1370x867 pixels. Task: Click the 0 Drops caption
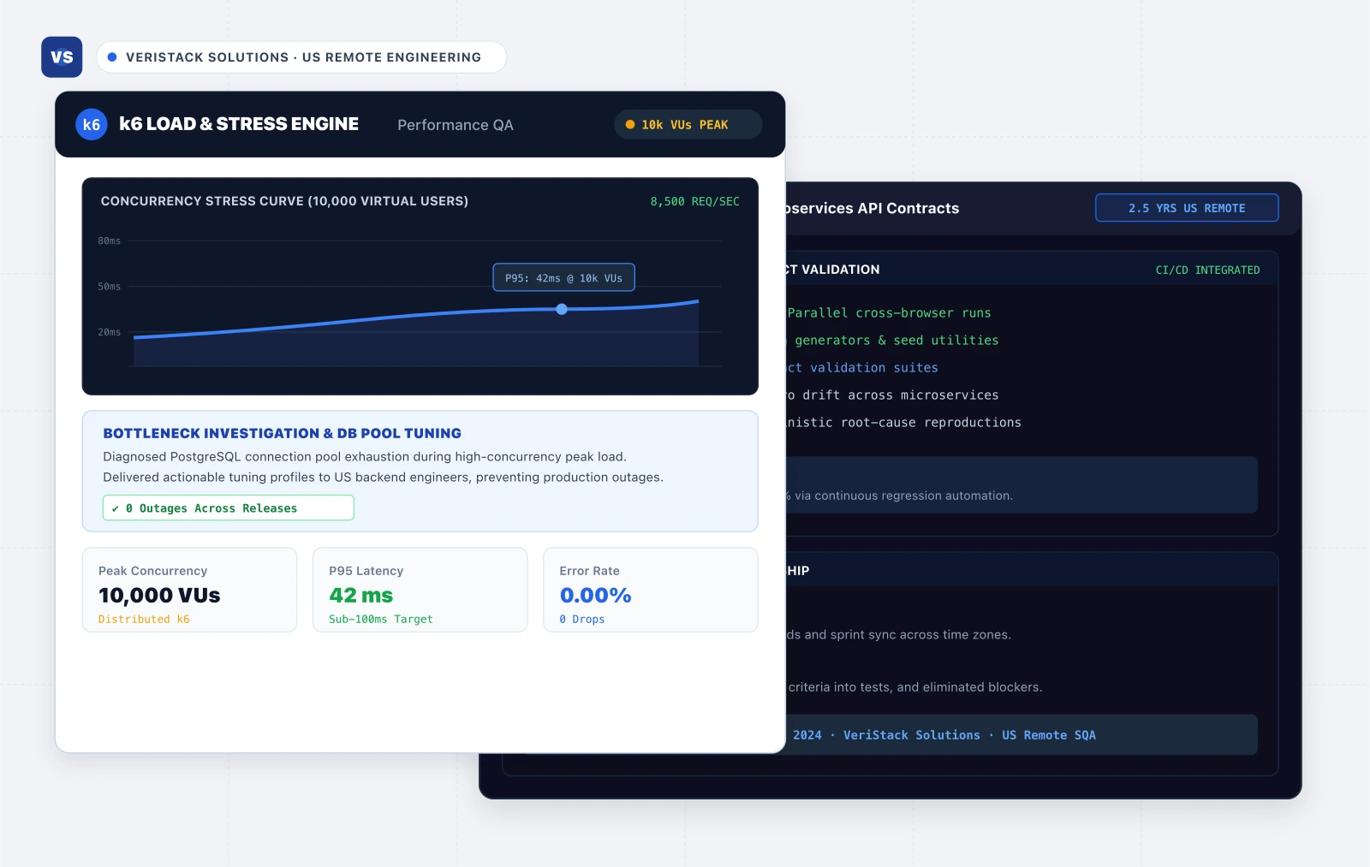coord(582,620)
